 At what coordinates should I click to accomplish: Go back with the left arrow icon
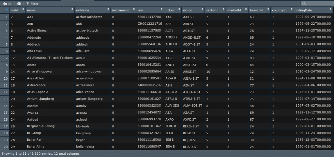[4, 4]
